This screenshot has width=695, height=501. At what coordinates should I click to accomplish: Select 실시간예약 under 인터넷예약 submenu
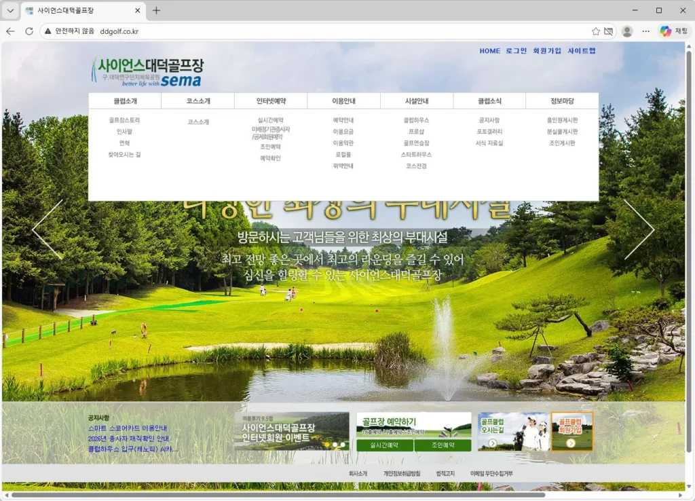tap(271, 120)
